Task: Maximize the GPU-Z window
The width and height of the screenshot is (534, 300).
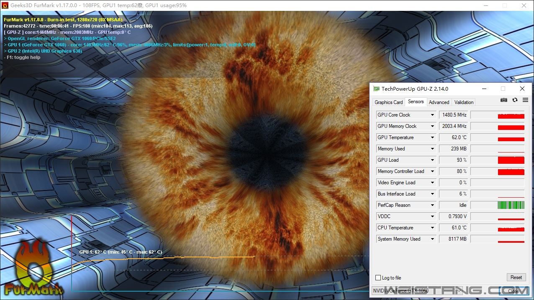Action: 503,89
